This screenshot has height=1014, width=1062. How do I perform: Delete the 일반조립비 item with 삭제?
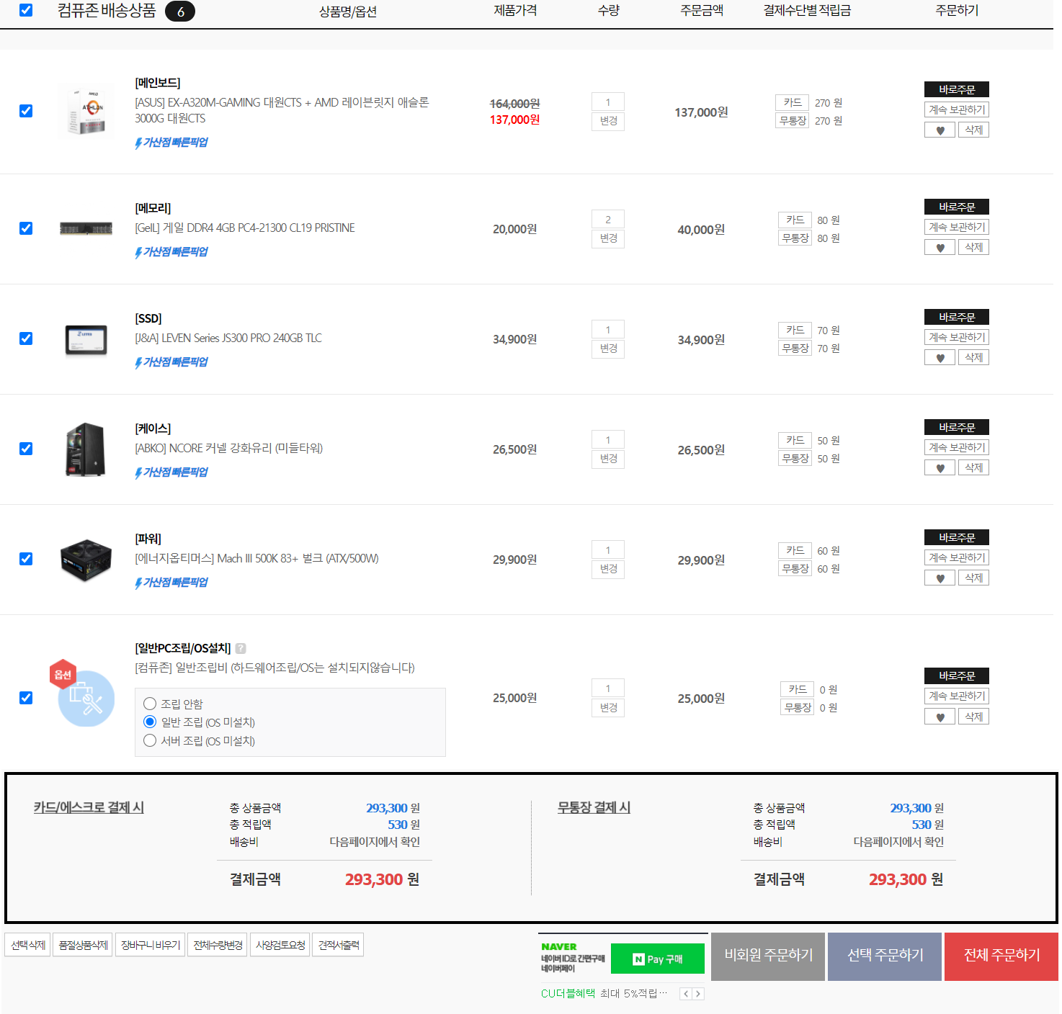point(973,717)
